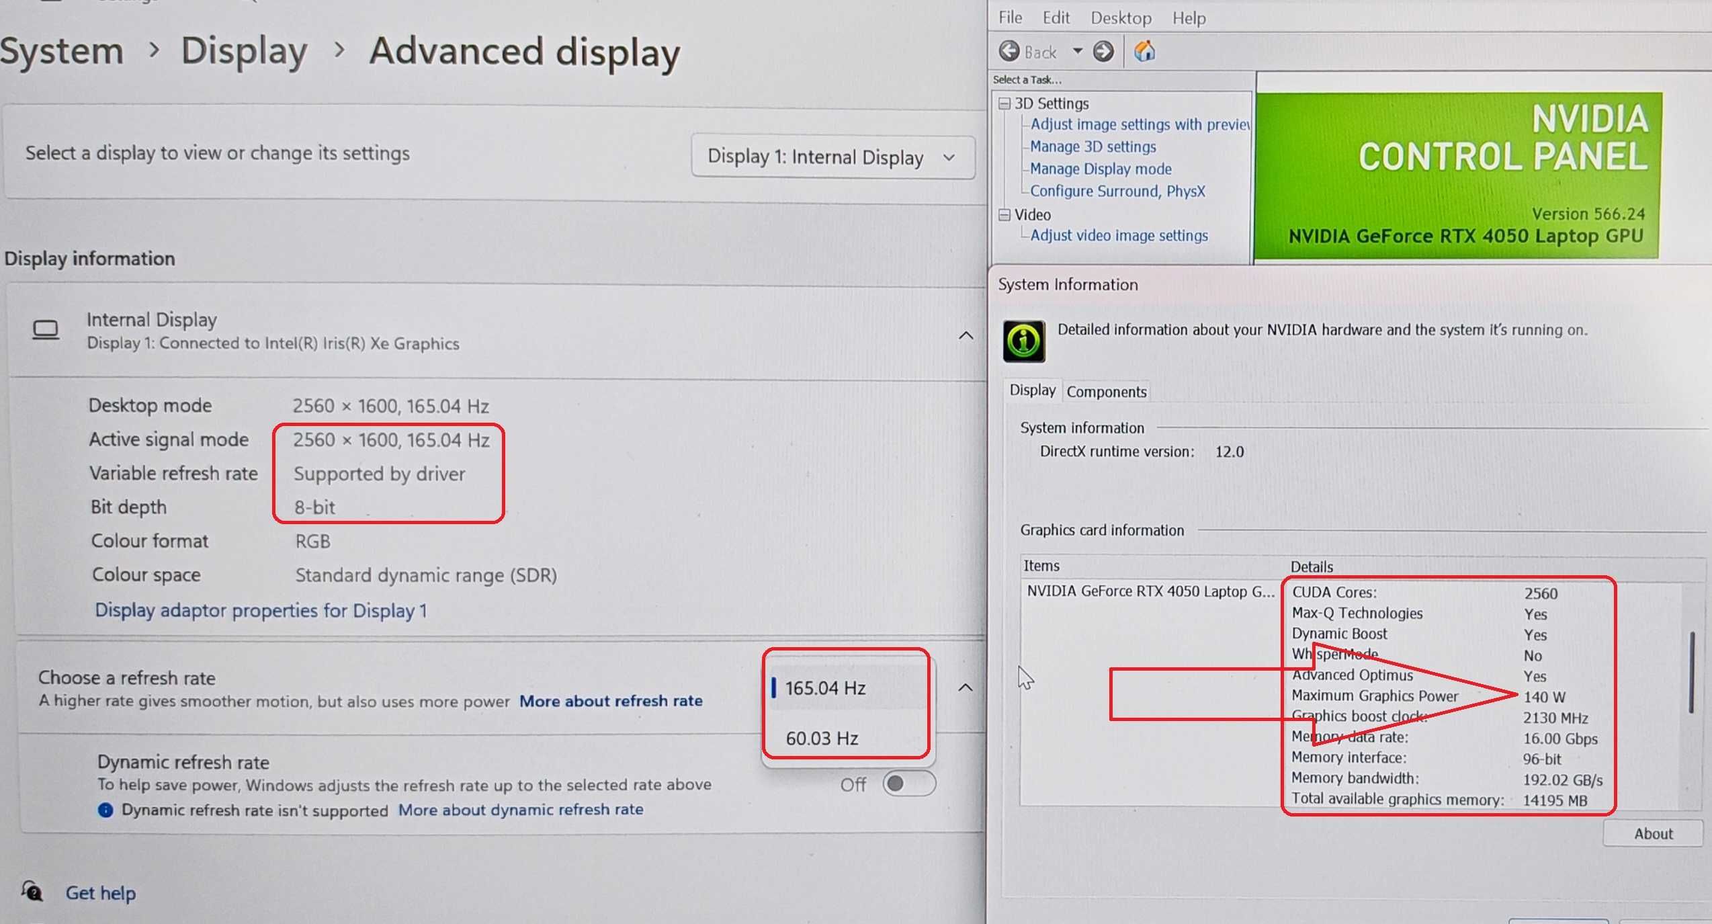The width and height of the screenshot is (1712, 924).
Task: Click the Memory bandwidth row
Action: 1447,779
